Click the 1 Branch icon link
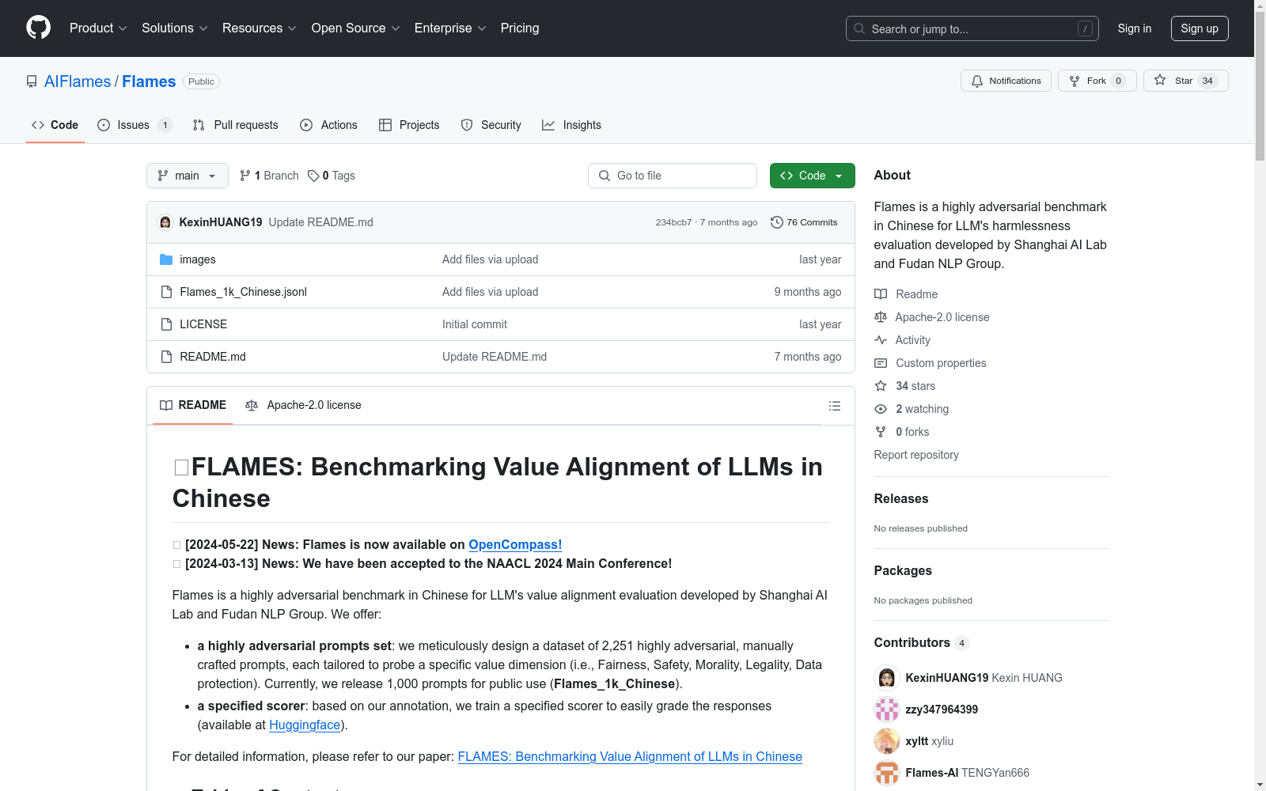 coord(269,176)
